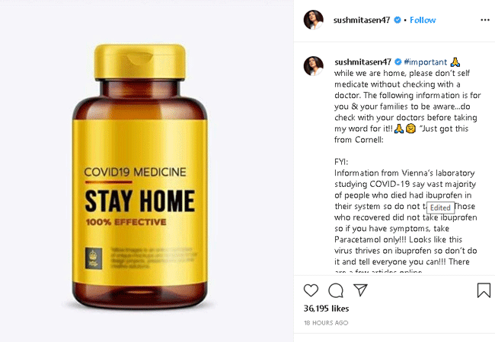The width and height of the screenshot is (495, 342).
Task: Open the avatar beside the caption
Action: coord(313,66)
